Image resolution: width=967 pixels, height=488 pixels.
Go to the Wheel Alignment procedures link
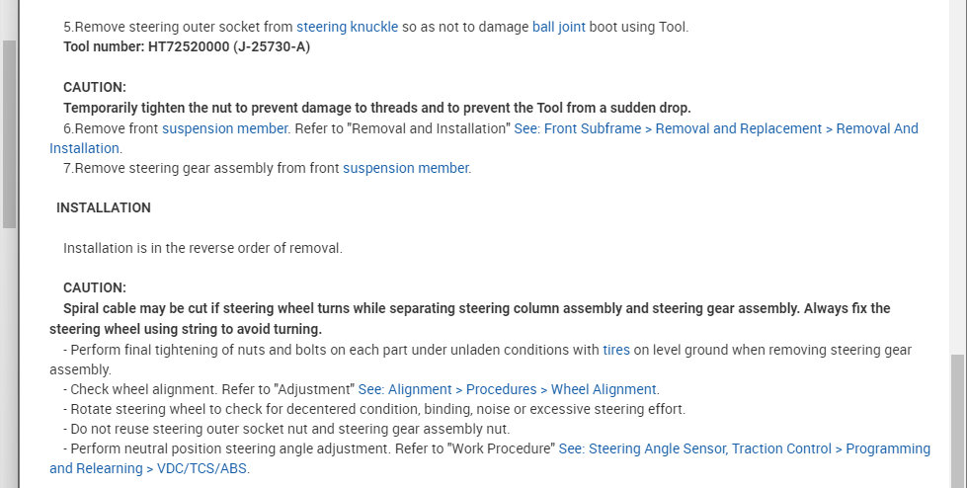507,389
